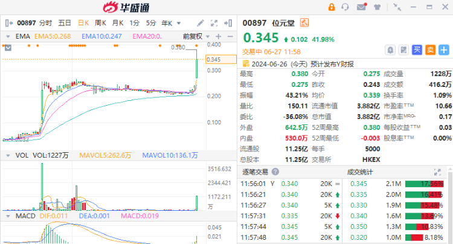The width and height of the screenshot is (453, 244).
Task: Select the 11:57:48 trade row
Action: click(x=291, y=237)
